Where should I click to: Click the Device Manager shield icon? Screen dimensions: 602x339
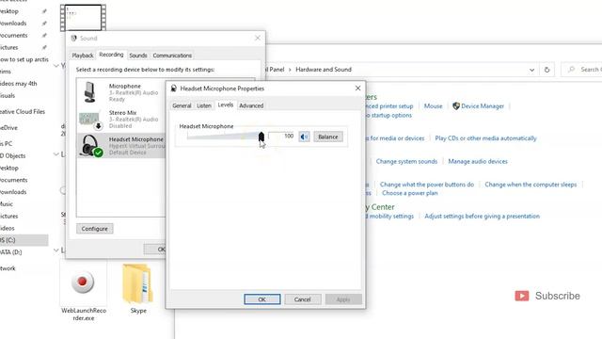[456, 106]
